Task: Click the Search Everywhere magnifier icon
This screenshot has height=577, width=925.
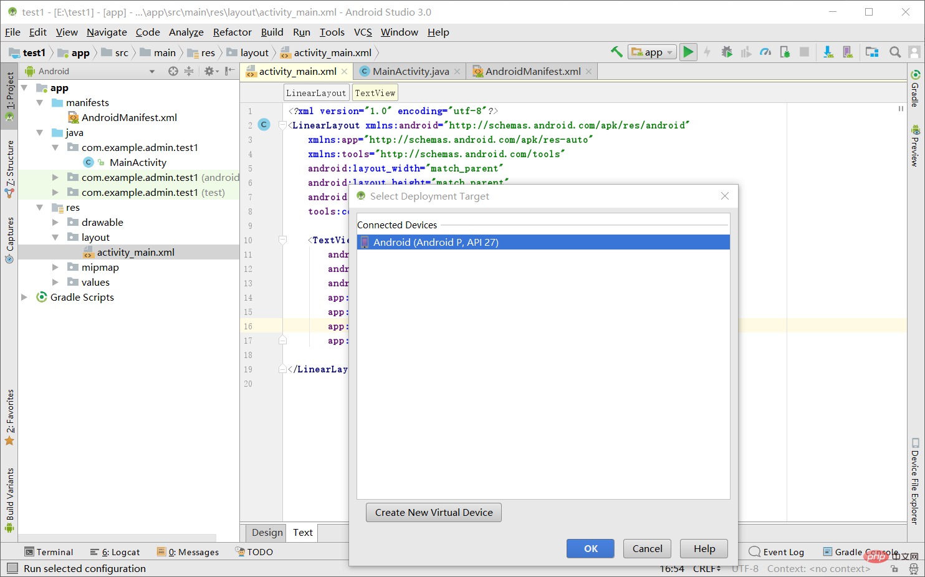Action: click(x=894, y=52)
